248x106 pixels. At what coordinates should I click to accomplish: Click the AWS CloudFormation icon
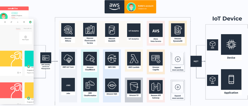(90, 85)
